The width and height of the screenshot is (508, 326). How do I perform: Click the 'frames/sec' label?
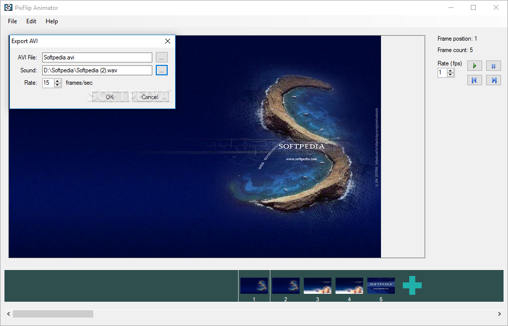(x=79, y=83)
